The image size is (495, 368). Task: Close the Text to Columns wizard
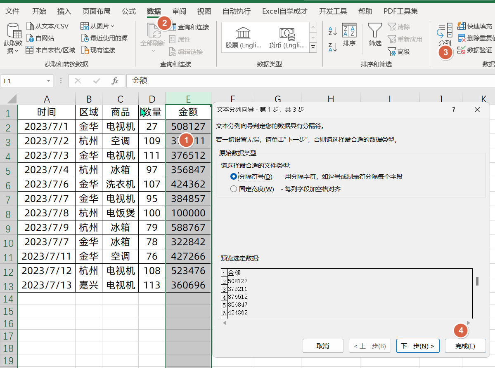[x=477, y=110]
